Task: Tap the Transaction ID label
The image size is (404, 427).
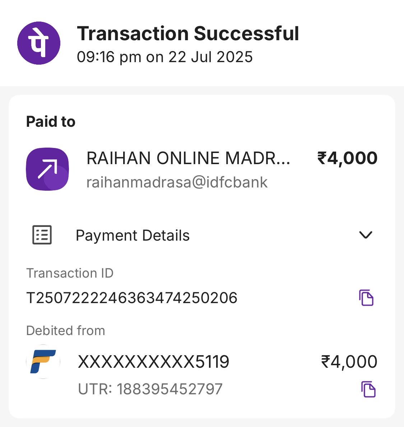Action: [x=70, y=273]
